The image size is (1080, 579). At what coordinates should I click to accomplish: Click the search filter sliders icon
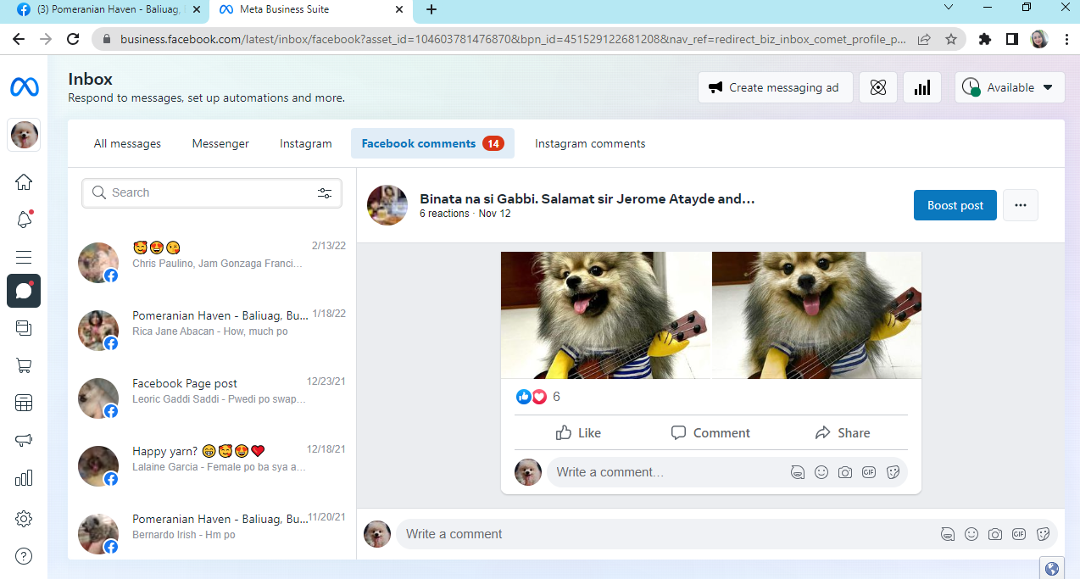click(x=325, y=193)
